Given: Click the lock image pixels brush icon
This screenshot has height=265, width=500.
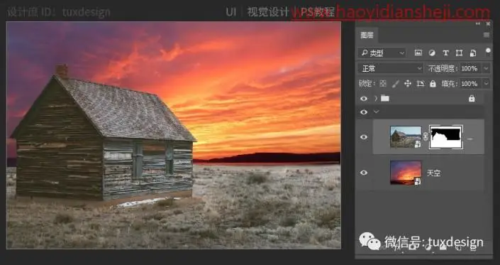Looking at the screenshot, I should 395,84.
